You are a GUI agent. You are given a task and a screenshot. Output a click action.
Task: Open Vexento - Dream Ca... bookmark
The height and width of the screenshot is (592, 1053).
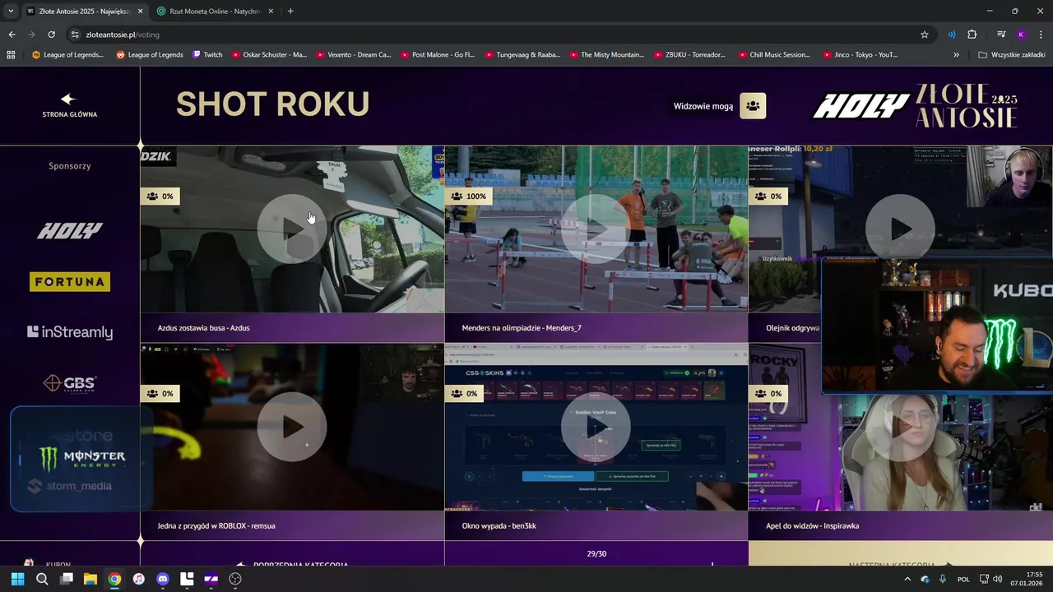click(353, 55)
